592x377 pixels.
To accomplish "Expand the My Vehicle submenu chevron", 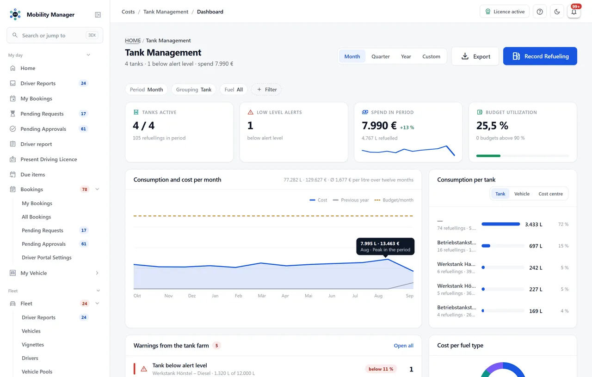I will [97, 273].
